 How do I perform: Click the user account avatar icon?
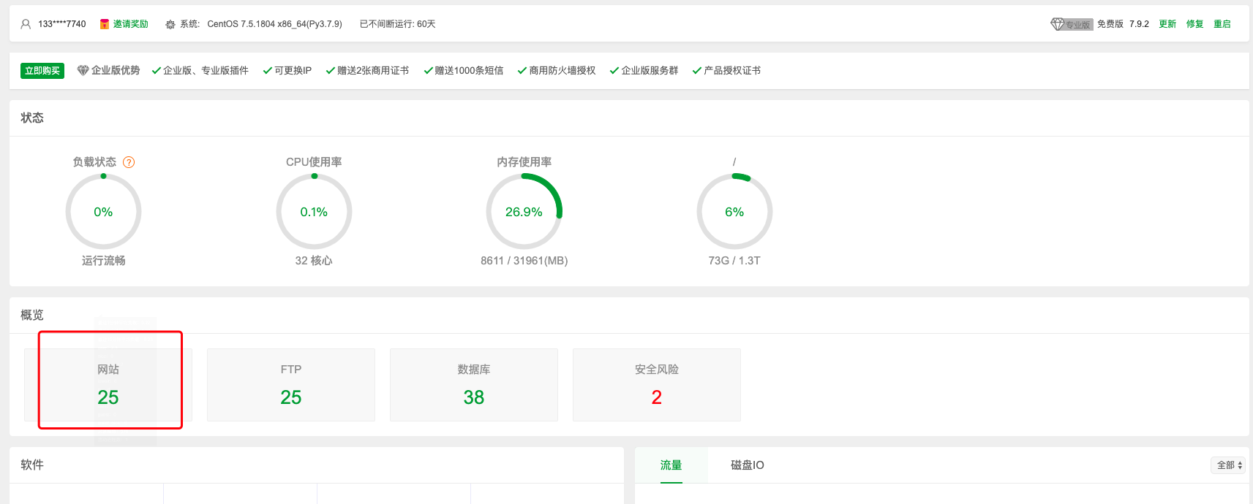click(26, 24)
